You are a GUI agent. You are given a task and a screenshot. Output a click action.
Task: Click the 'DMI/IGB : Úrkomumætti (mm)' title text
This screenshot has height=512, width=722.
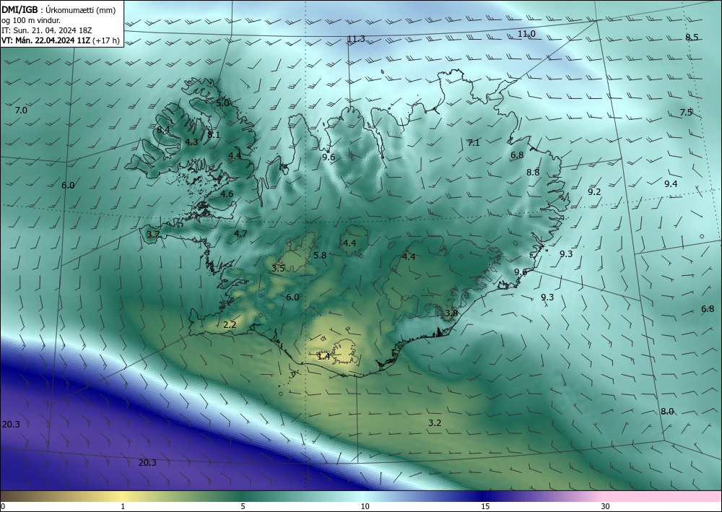[x=58, y=10]
